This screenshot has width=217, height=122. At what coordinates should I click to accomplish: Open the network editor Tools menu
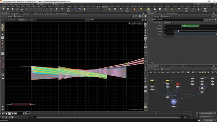pos(167,72)
